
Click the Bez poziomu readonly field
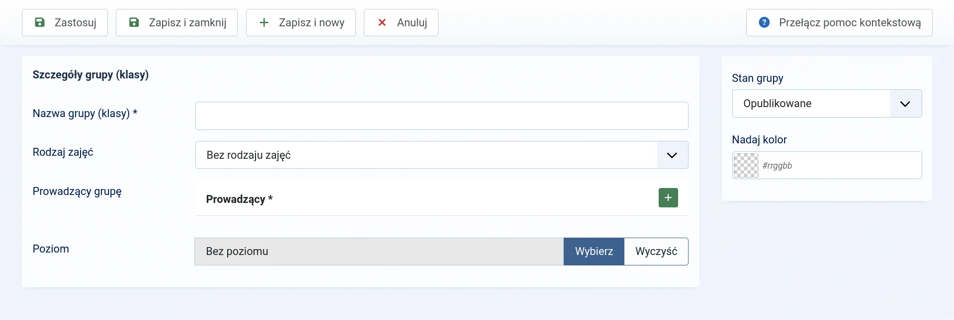click(379, 252)
